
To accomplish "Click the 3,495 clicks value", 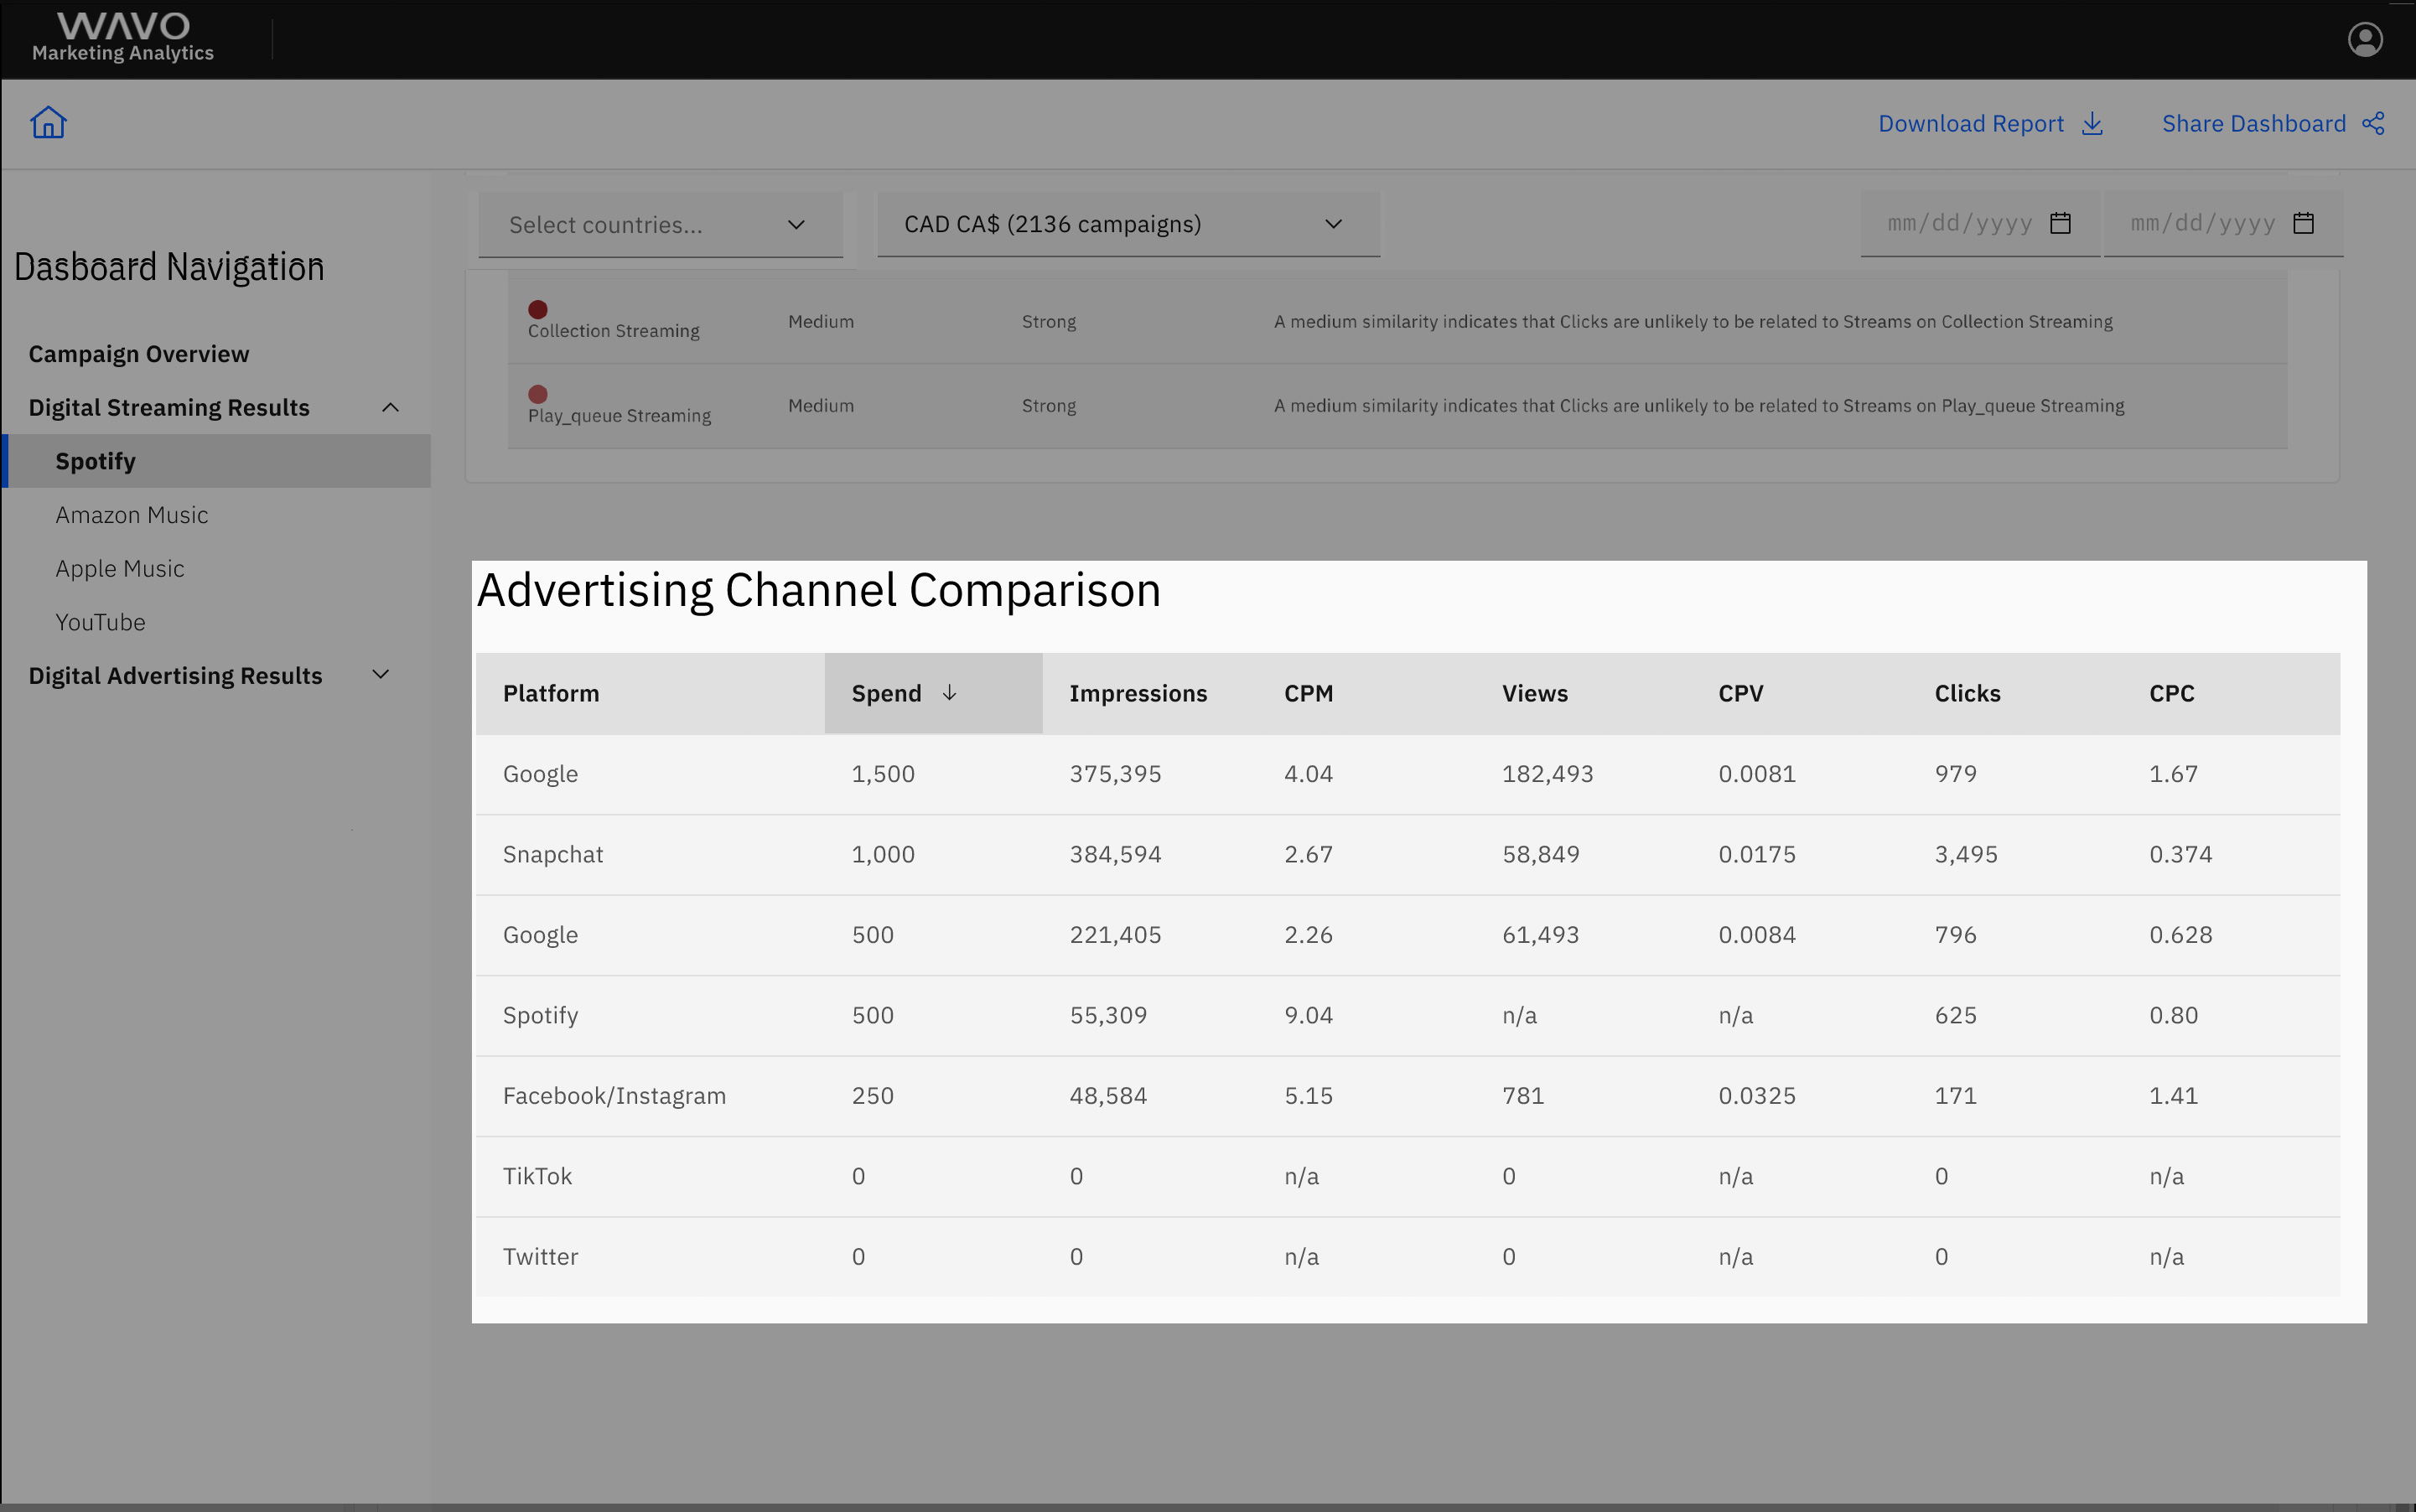I will tap(1966, 854).
